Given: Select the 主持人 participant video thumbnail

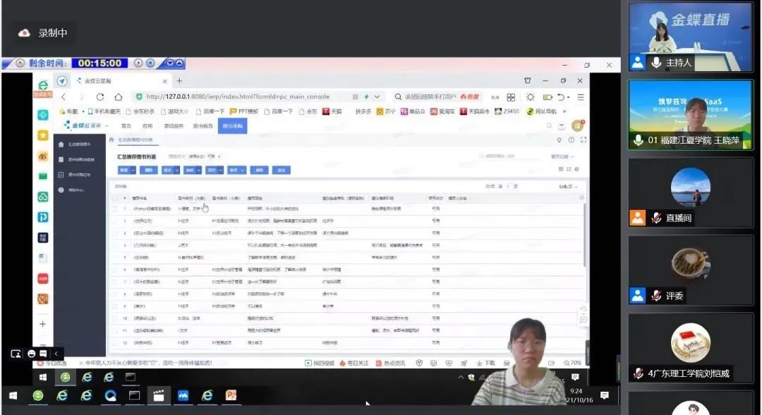Looking at the screenshot, I should point(691,37).
